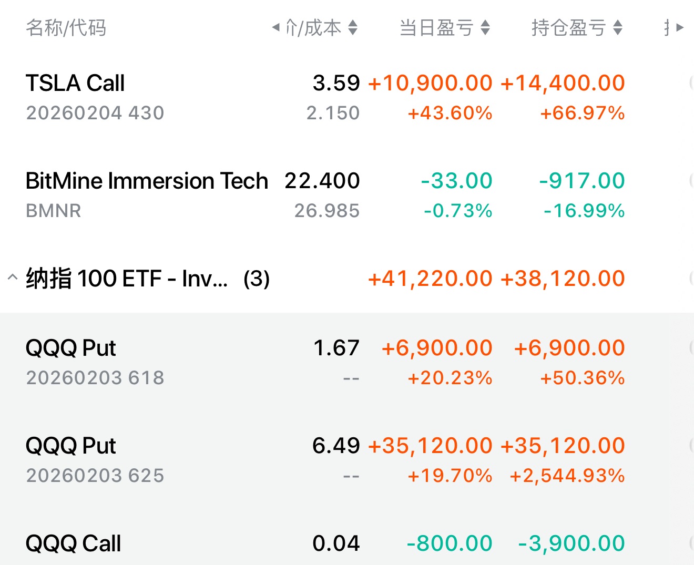The height and width of the screenshot is (565, 694).
Task: Tap the 名称/代码 column header
Action: (x=66, y=28)
